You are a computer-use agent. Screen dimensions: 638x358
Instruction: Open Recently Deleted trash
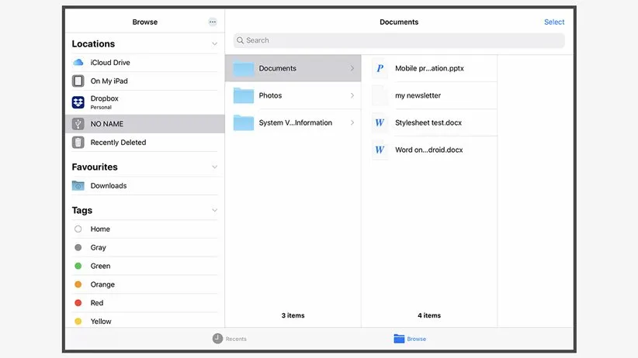[x=118, y=143]
